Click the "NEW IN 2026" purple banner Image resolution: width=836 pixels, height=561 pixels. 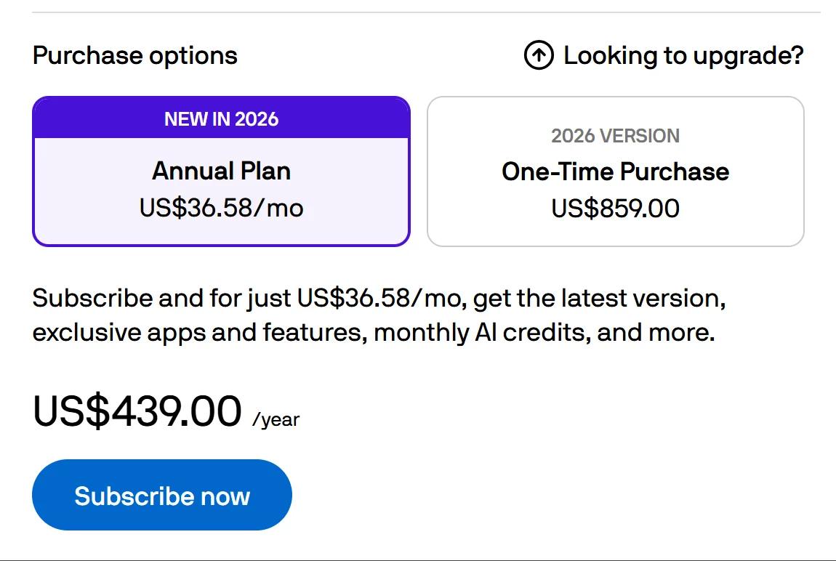click(x=222, y=119)
